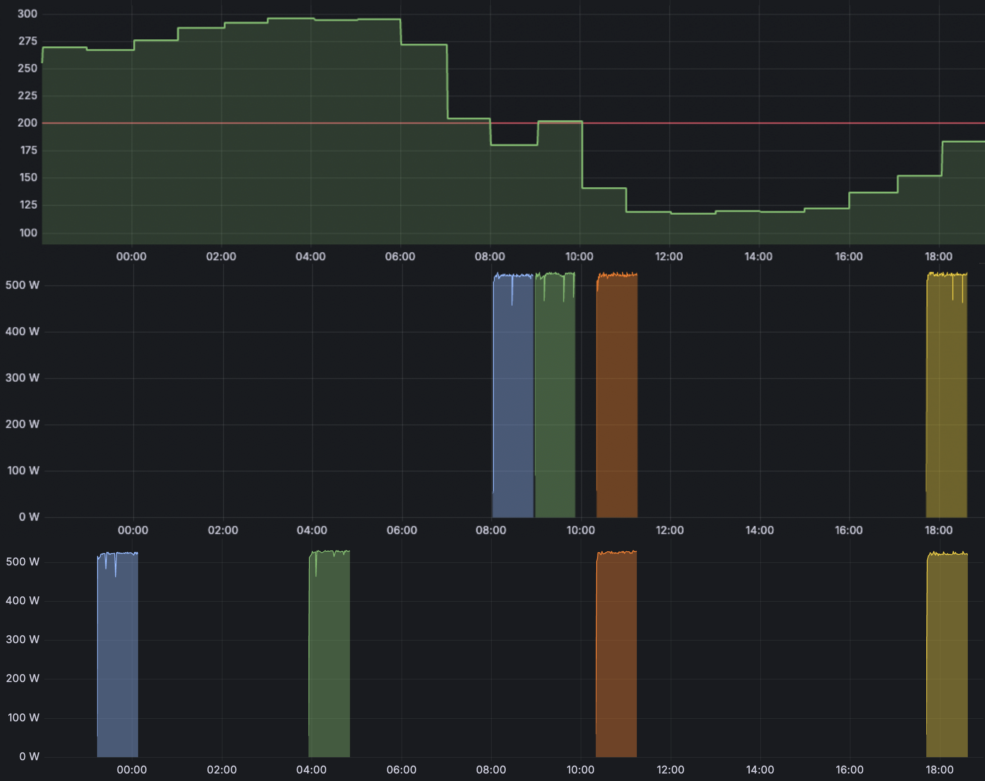The width and height of the screenshot is (985, 781).
Task: Click the 500 W label on middle chart
Action: pos(22,285)
